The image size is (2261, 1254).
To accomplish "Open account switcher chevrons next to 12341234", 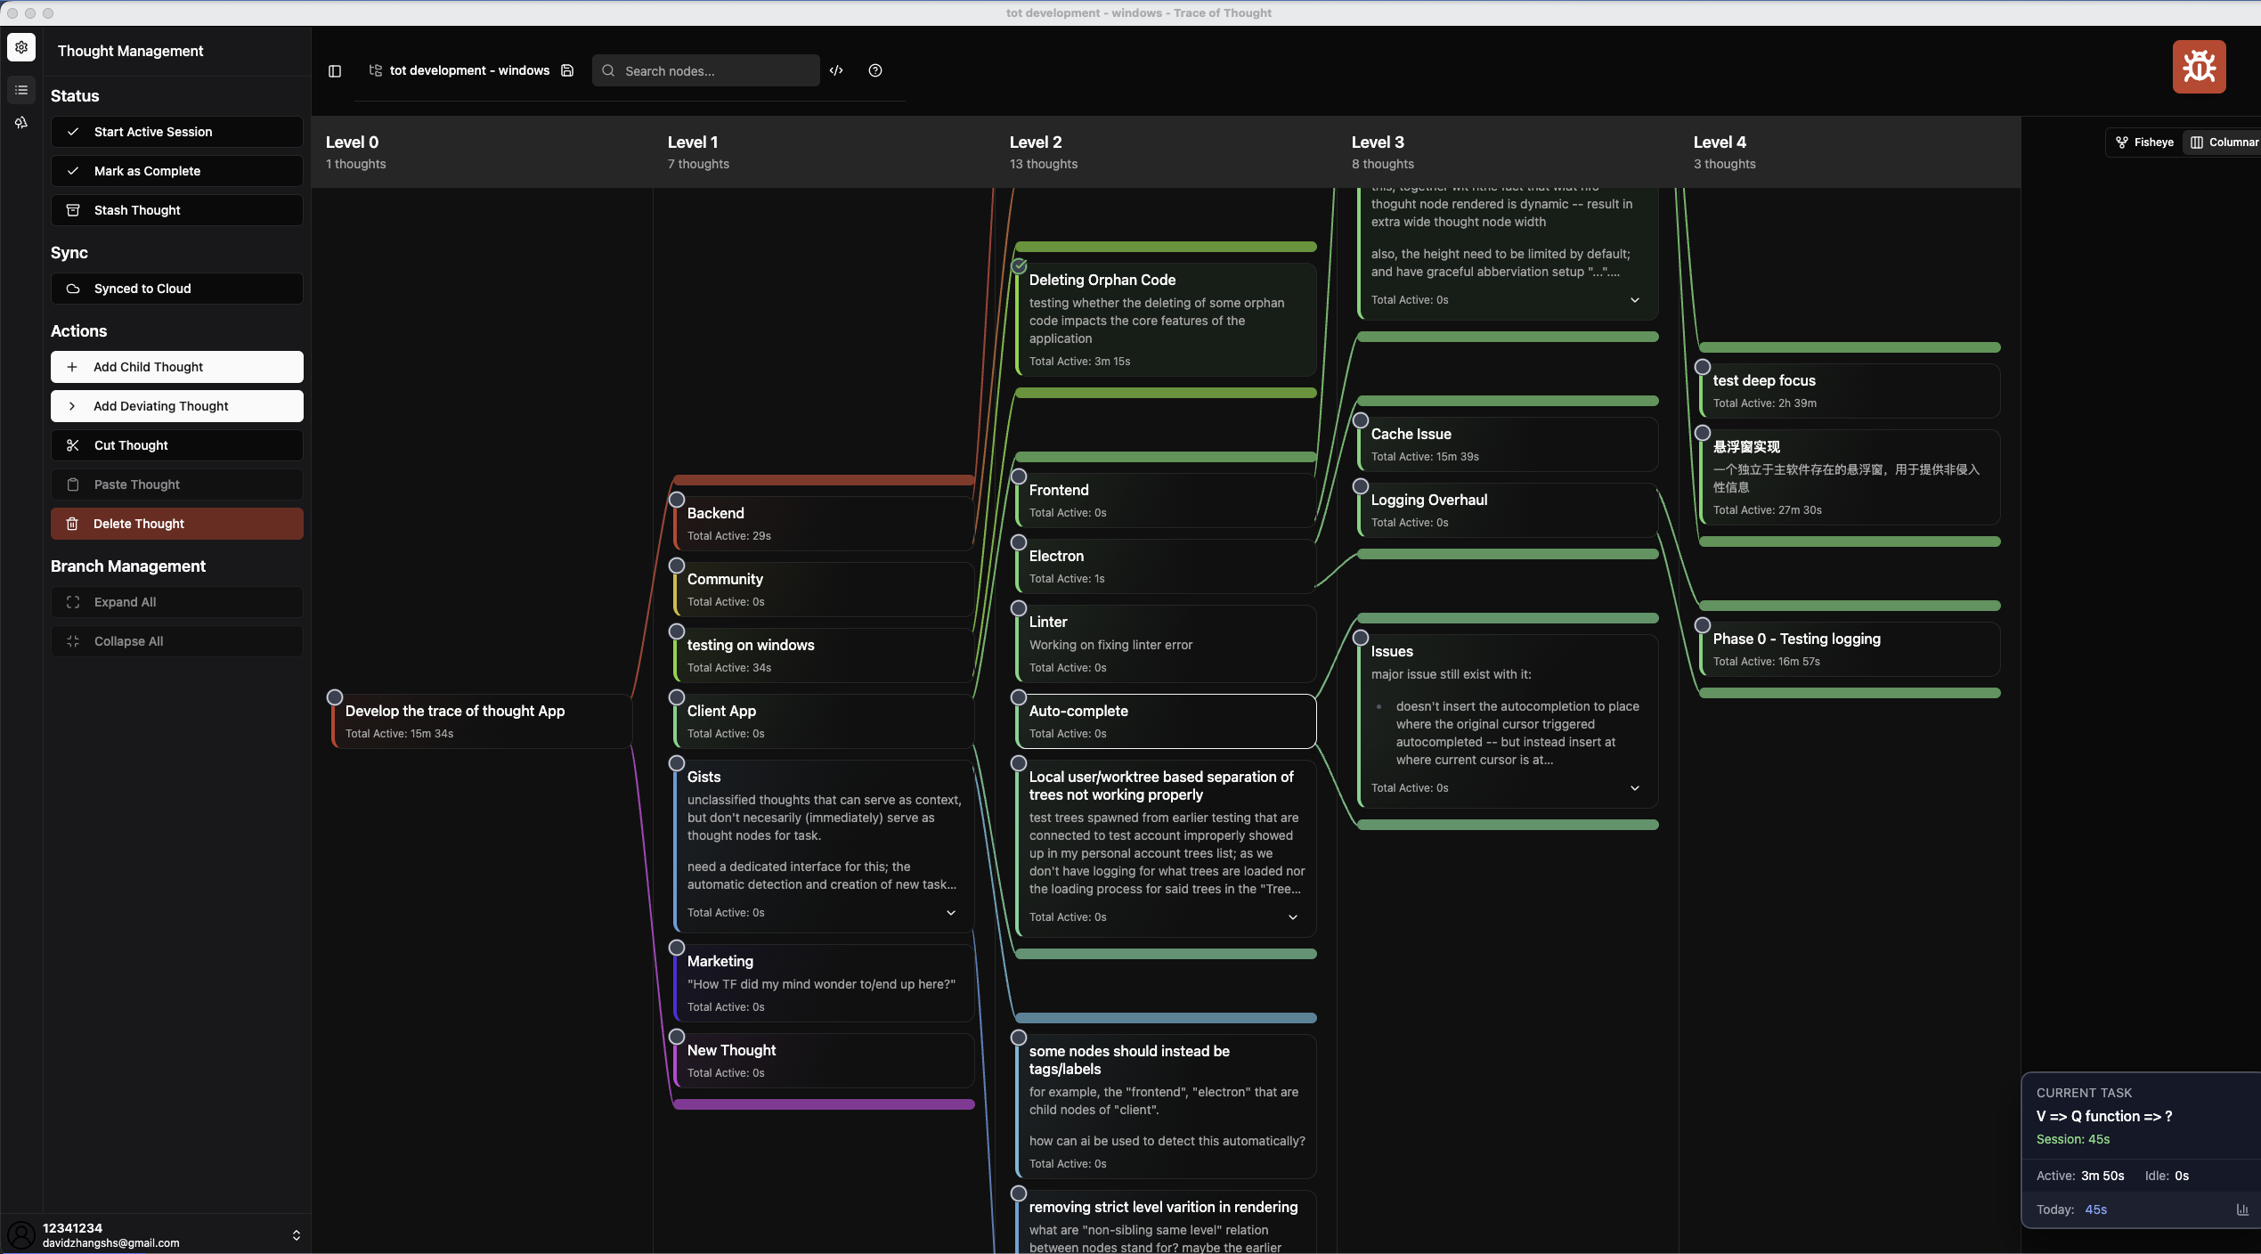I will [297, 1235].
